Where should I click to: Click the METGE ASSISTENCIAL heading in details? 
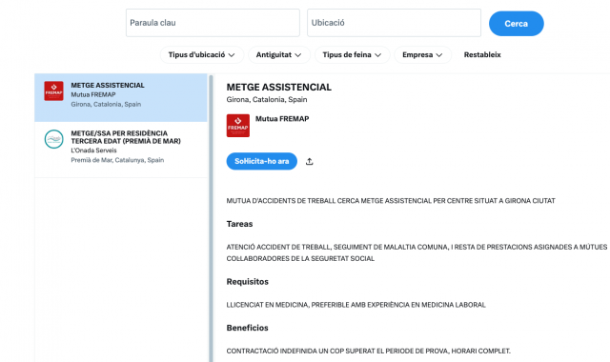pos(279,87)
